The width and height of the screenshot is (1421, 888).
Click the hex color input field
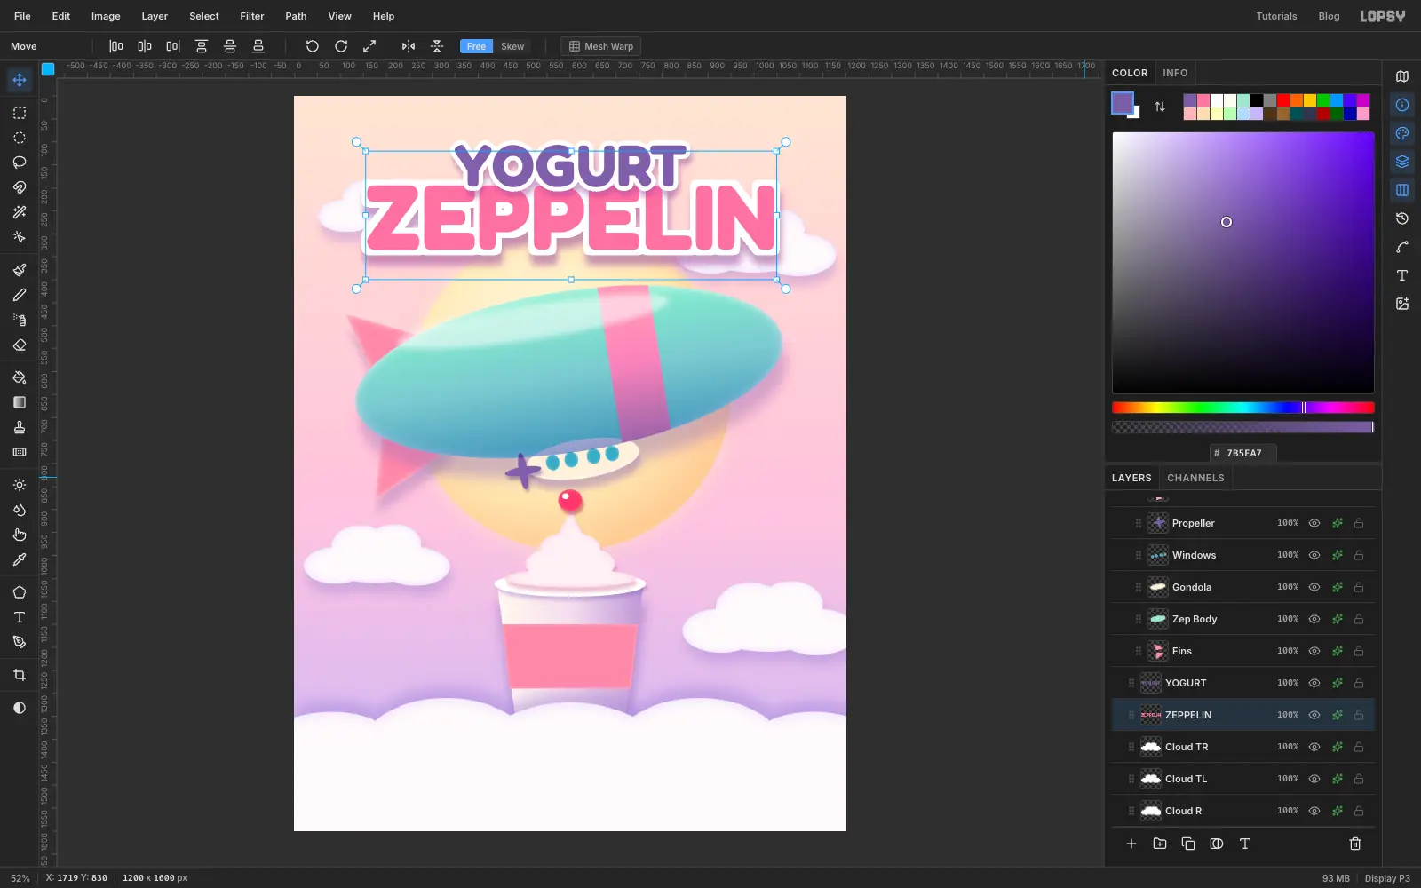1243,453
